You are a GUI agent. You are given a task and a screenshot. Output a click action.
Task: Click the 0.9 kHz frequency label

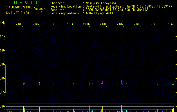(2, 64)
